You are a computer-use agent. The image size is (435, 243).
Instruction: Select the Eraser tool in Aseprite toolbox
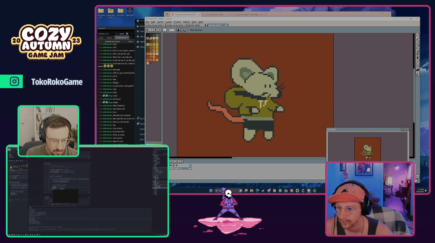pos(418,42)
